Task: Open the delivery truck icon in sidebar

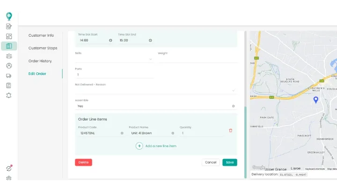Action: click(9, 76)
